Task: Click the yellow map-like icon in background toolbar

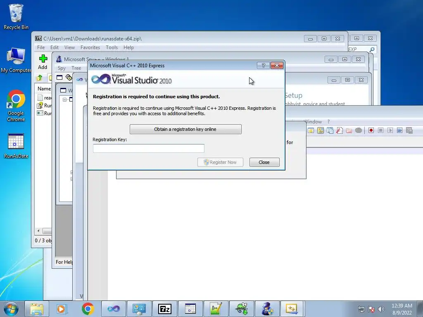Action: point(320,130)
